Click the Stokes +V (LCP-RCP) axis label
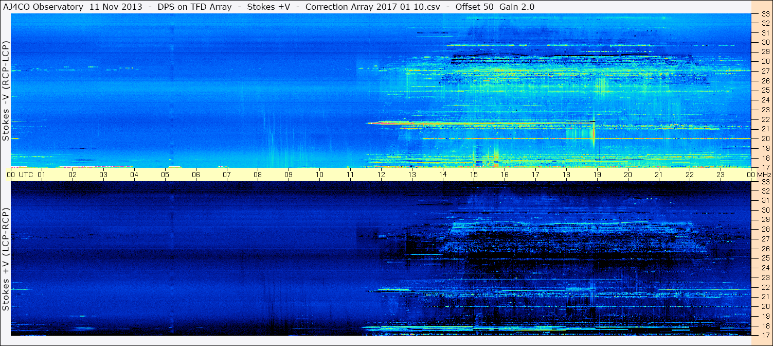The image size is (773, 346). [6, 259]
